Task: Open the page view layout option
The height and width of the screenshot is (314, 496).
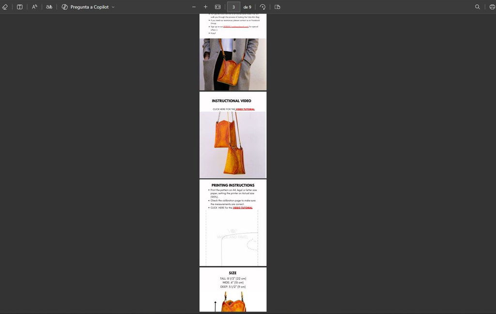Action: coord(278,7)
